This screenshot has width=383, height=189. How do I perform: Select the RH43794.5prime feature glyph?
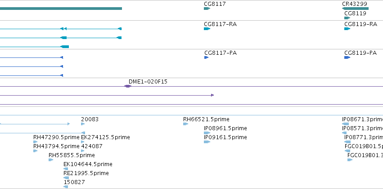(36, 151)
